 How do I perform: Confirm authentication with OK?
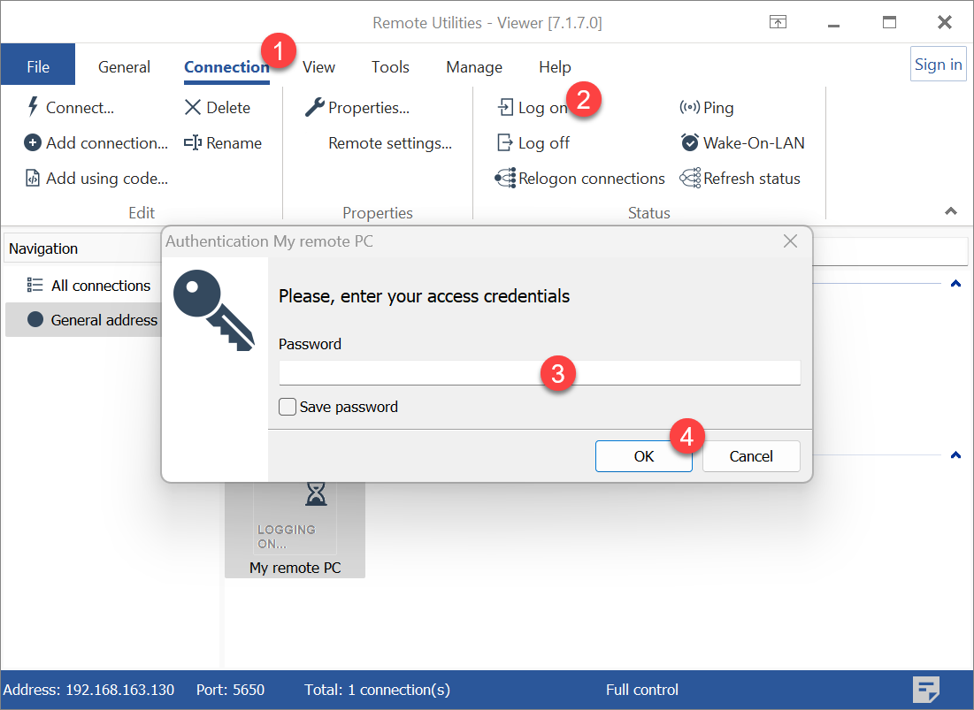pyautogui.click(x=643, y=455)
